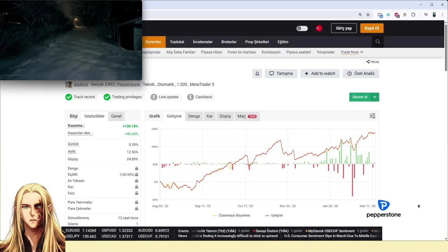
Task: Open the Chrome three-dot menu
Action: point(442,15)
